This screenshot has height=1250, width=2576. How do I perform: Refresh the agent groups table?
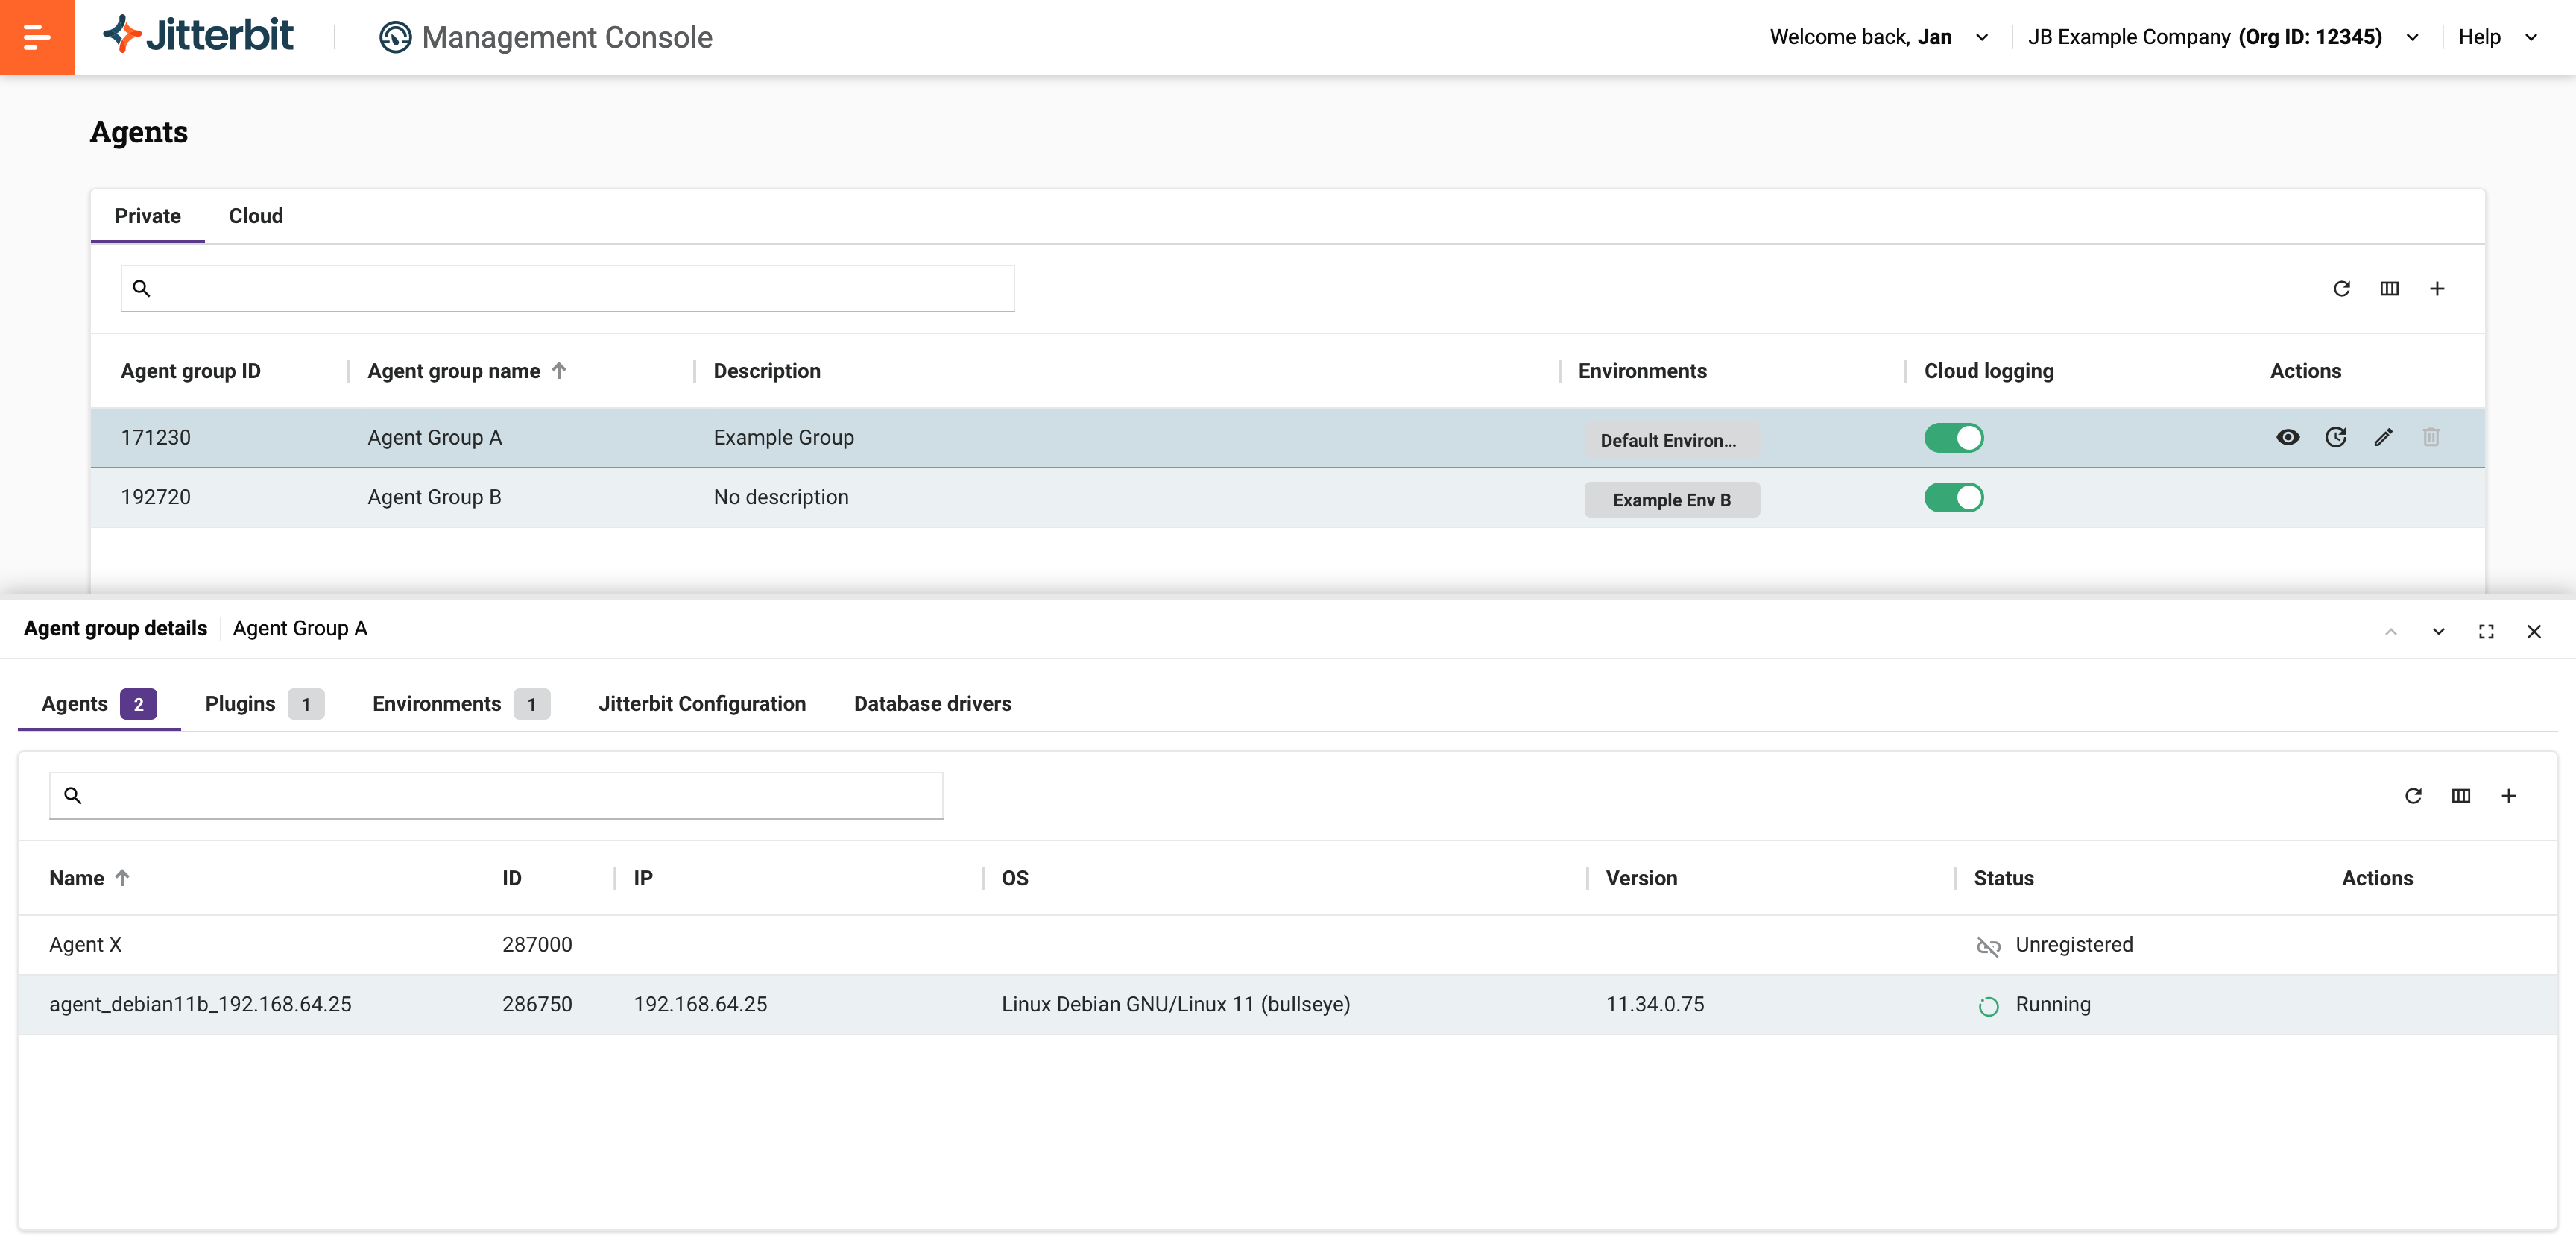2341,288
